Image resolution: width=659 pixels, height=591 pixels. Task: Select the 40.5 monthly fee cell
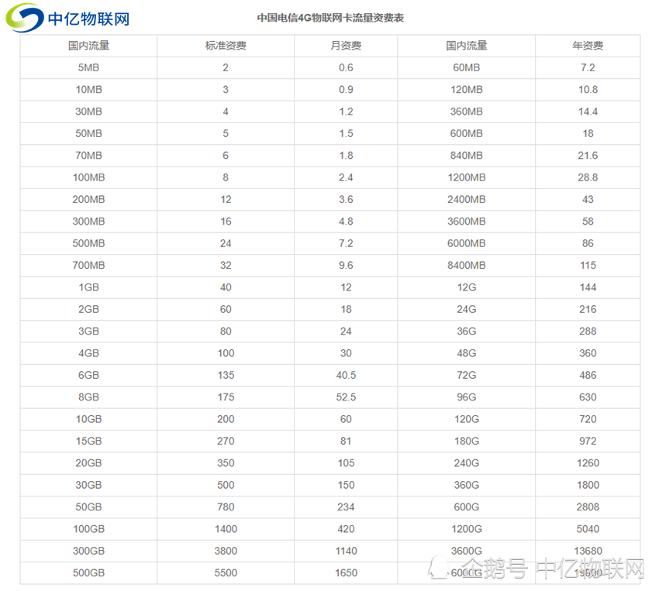[347, 375]
